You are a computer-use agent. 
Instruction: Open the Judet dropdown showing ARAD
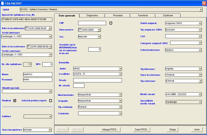120,69
